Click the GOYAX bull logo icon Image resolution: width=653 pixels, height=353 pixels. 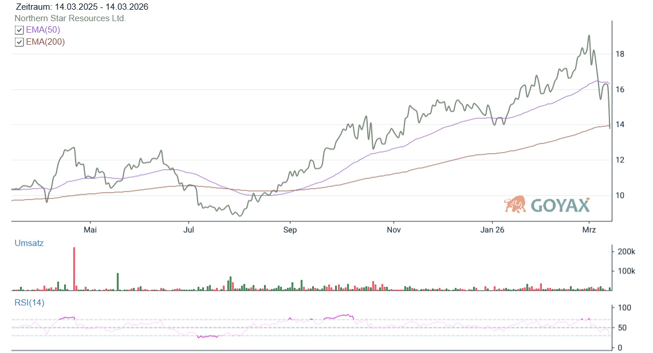pos(515,204)
